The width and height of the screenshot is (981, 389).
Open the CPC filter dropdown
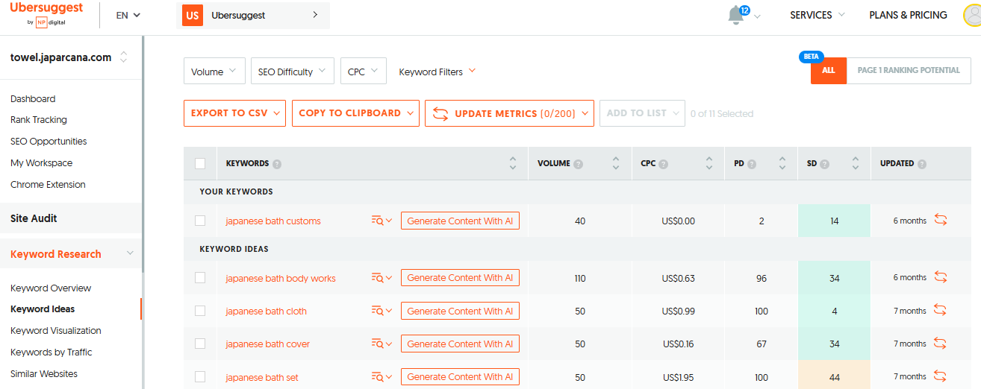coord(364,72)
